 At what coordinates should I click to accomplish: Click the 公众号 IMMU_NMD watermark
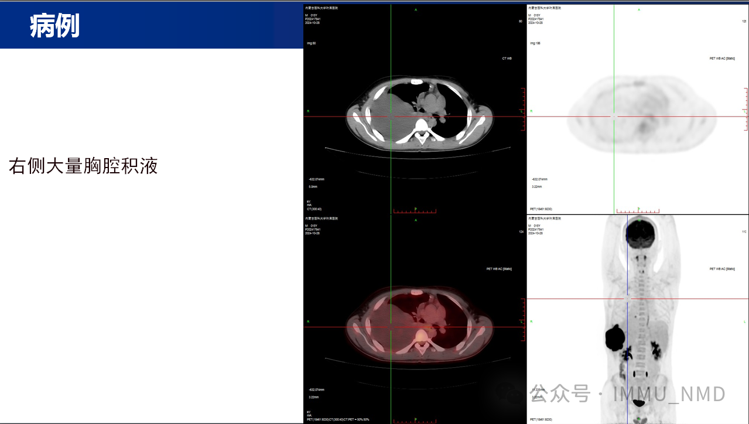pos(628,394)
